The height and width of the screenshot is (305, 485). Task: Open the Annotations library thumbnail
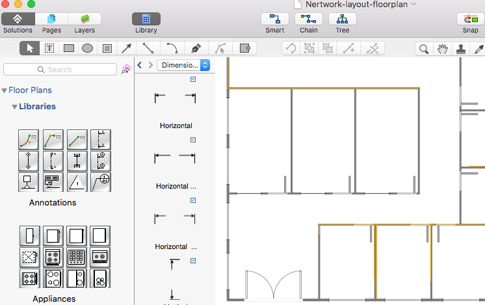(x=64, y=161)
